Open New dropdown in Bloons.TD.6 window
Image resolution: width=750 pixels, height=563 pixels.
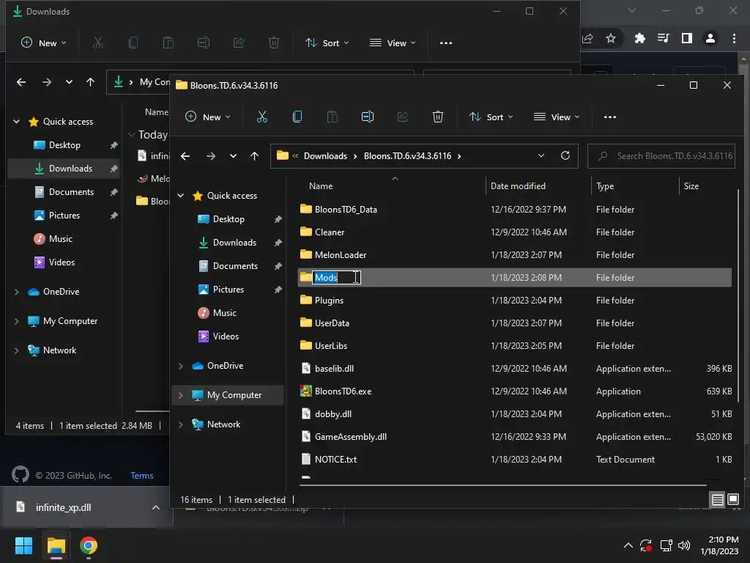[207, 117]
